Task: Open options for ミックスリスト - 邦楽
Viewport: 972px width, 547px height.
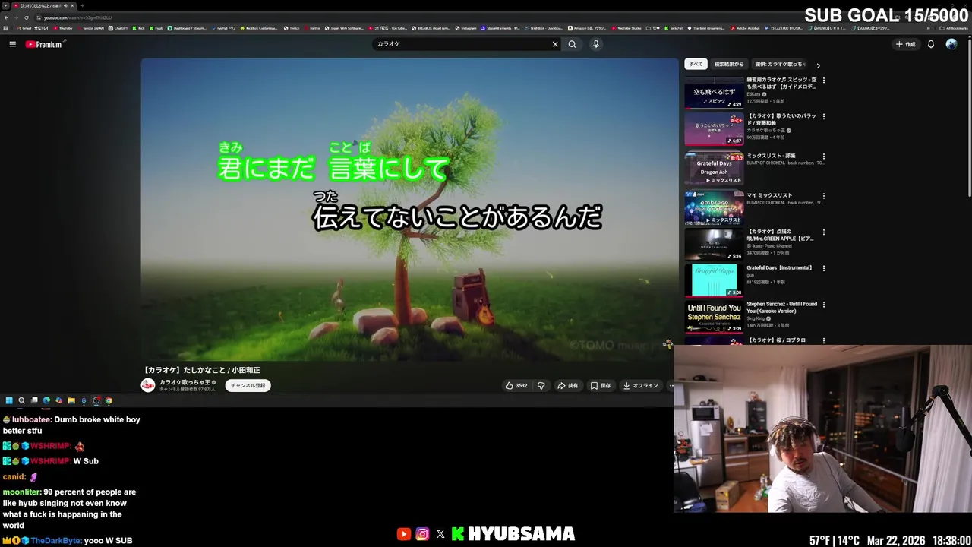Action: click(824, 157)
